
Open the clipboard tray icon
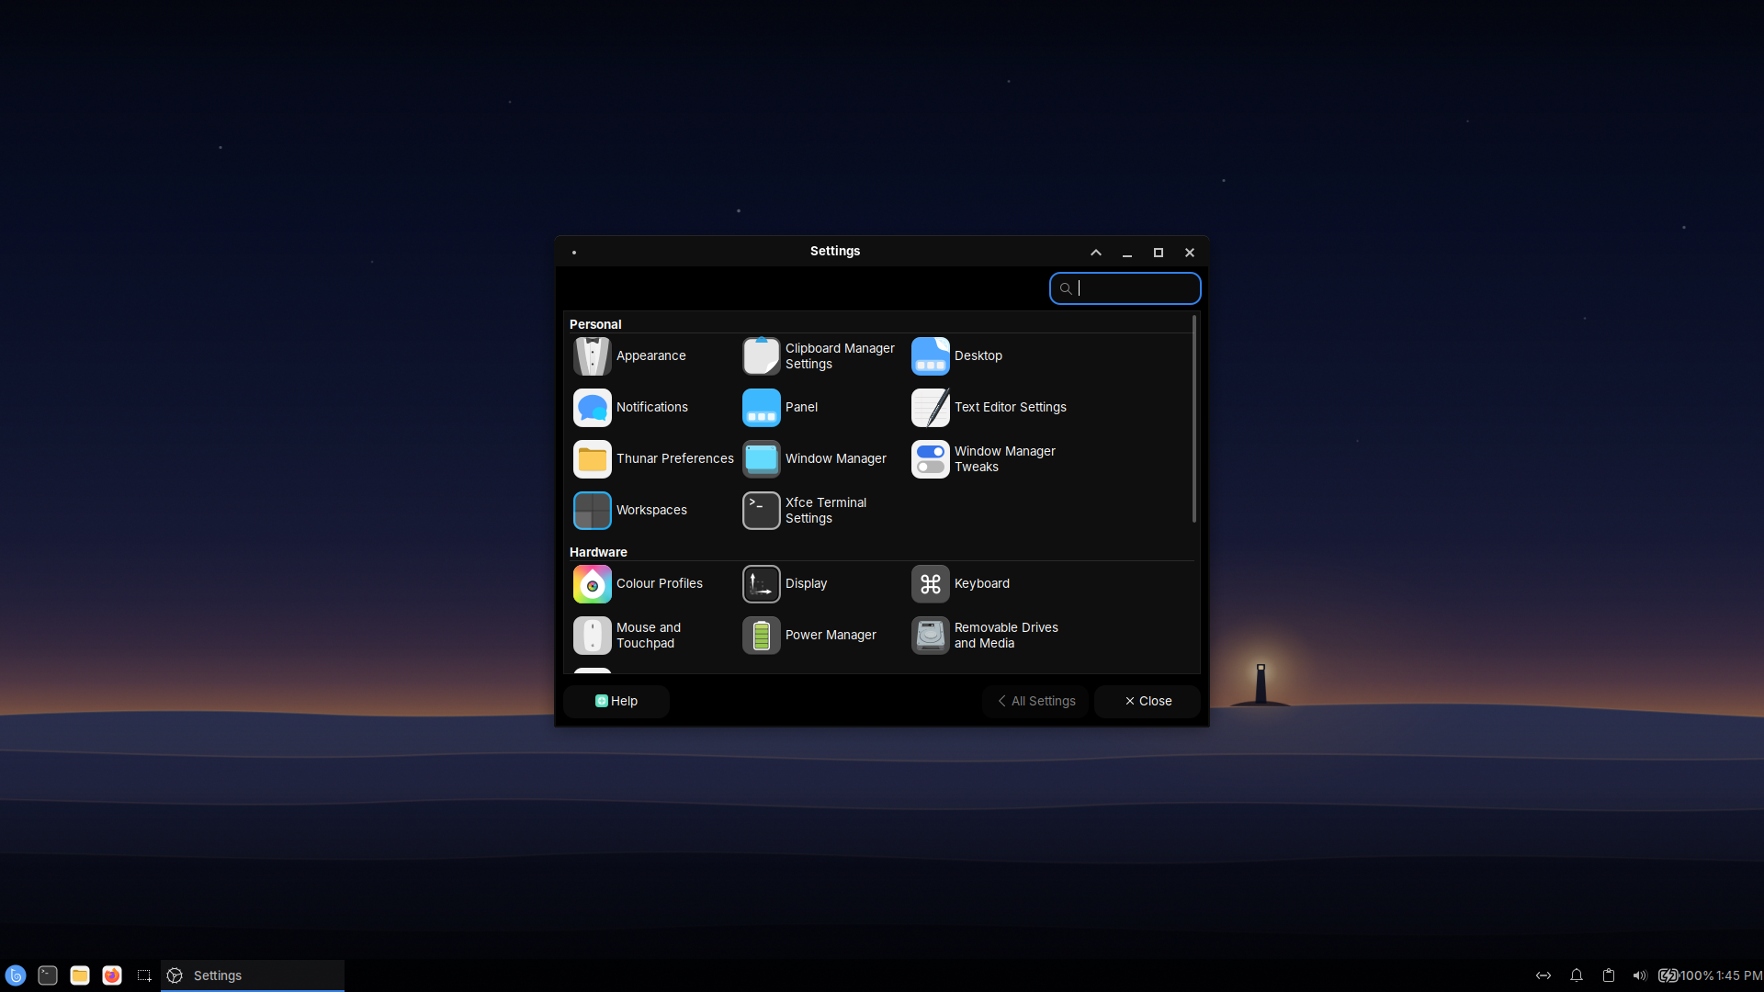click(x=1609, y=975)
